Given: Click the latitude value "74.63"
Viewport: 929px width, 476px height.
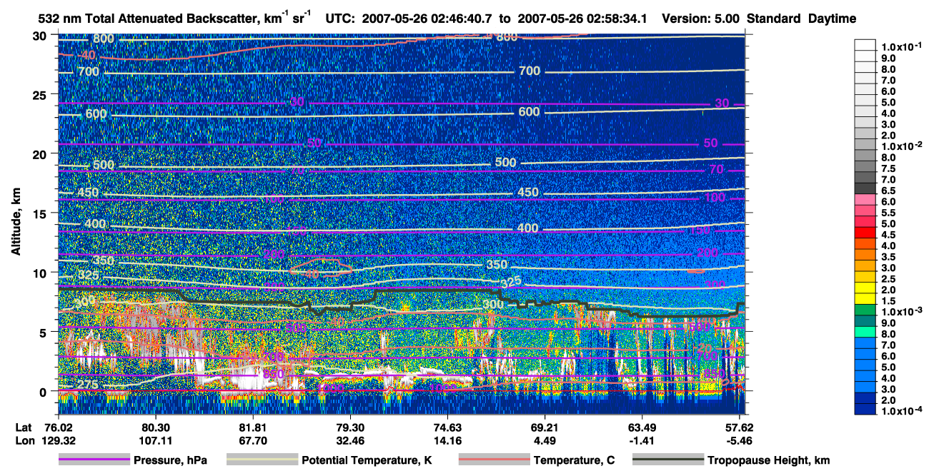Looking at the screenshot, I should [x=447, y=427].
